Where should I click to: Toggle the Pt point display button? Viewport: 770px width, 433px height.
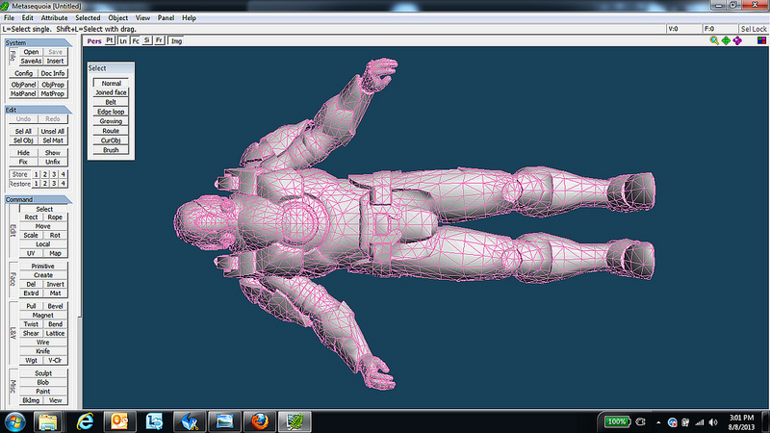(110, 40)
